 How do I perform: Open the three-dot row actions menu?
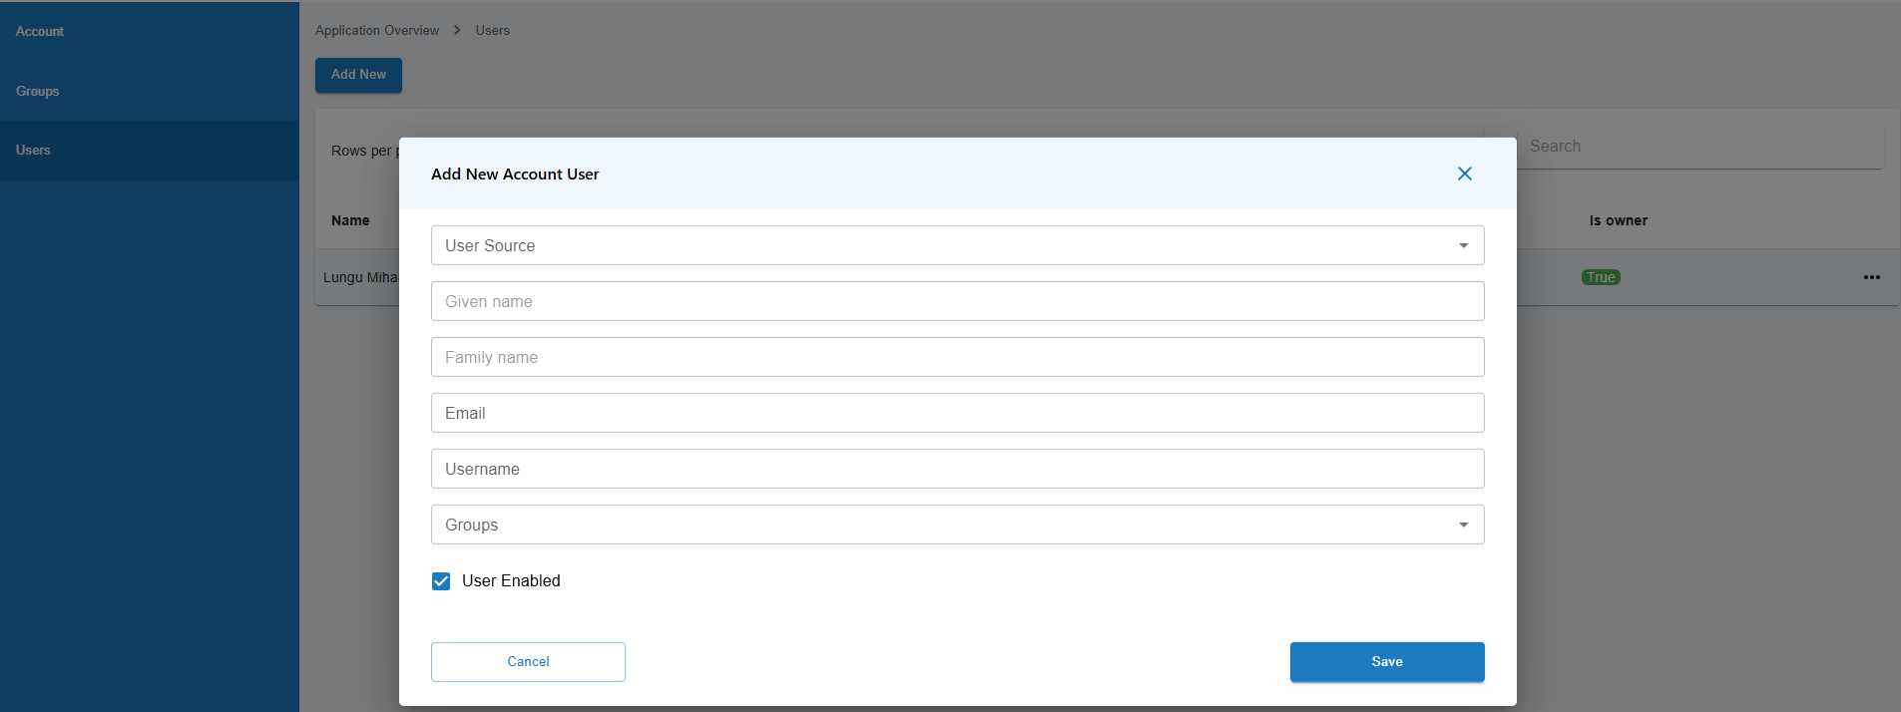(x=1871, y=277)
